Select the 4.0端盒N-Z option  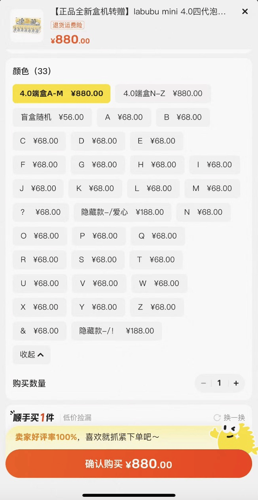pyautogui.click(x=163, y=94)
